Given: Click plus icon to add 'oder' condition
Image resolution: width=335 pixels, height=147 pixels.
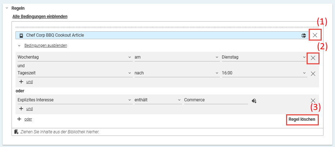Looking at the screenshot, I should click(x=19, y=119).
